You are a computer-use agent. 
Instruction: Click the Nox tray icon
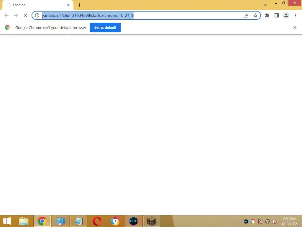[246, 221]
